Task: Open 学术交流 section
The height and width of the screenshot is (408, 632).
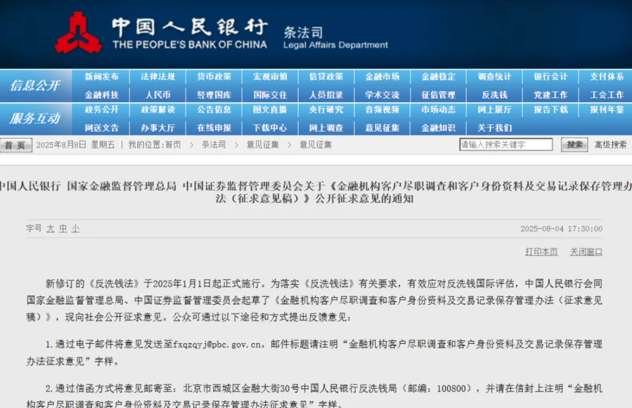Action: click(382, 95)
